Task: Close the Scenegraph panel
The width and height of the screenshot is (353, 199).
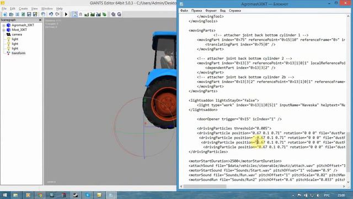Action: coord(40,20)
